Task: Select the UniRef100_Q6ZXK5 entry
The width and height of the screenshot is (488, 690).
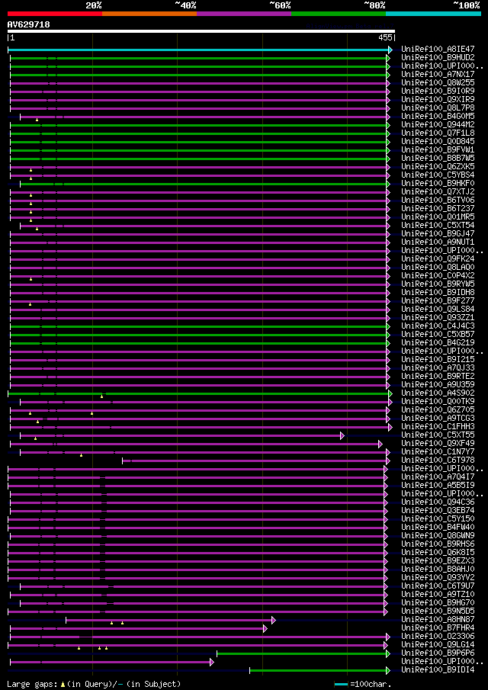Action: coord(438,167)
